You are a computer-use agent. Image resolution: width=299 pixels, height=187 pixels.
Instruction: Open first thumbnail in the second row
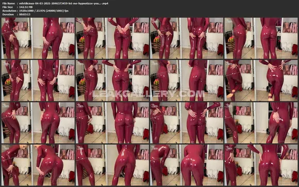[38, 80]
